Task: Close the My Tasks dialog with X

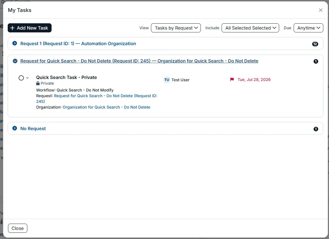Action: pos(320,10)
